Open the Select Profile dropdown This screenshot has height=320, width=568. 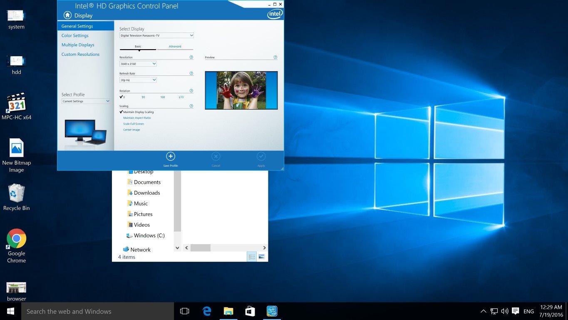(x=86, y=101)
